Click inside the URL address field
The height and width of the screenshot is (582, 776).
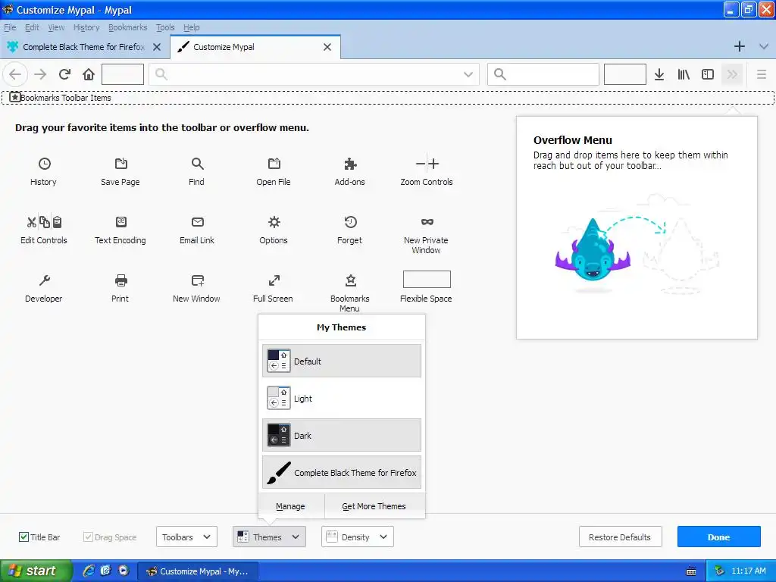314,74
